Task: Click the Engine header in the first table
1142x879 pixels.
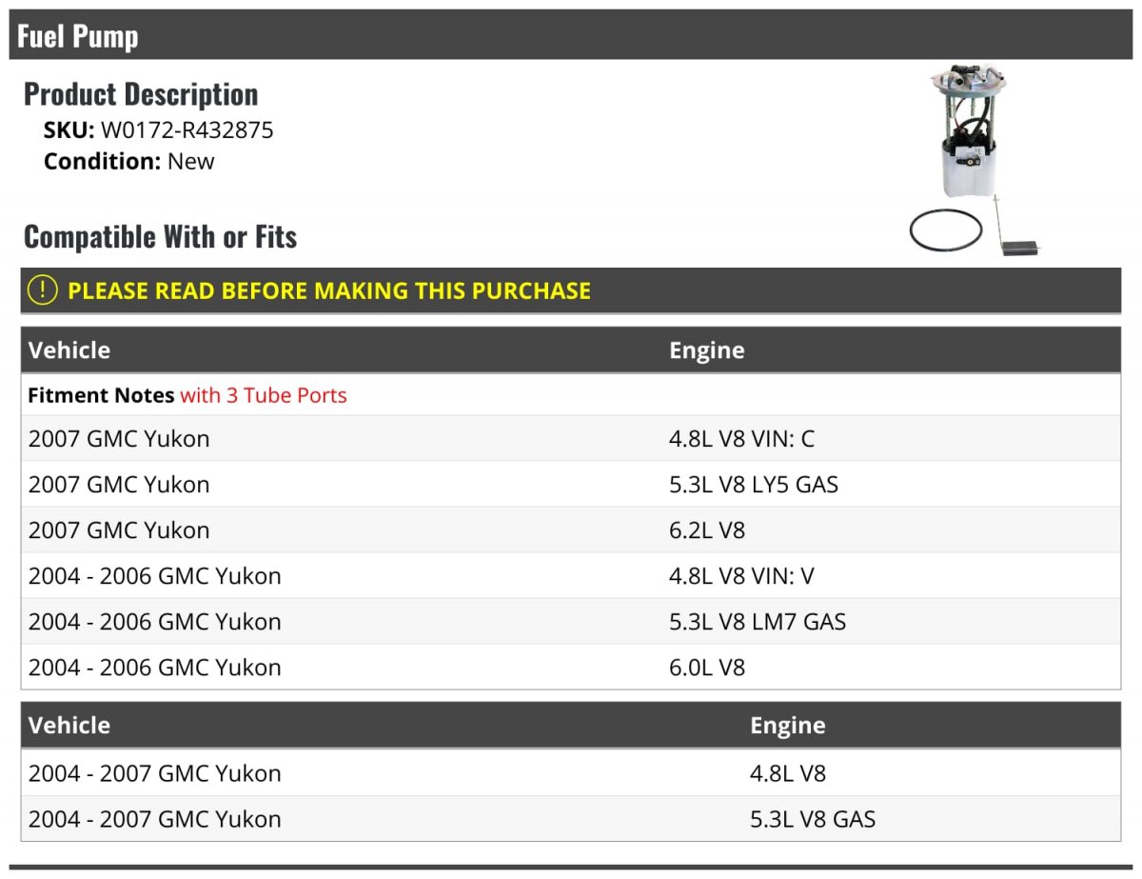Action: point(706,350)
